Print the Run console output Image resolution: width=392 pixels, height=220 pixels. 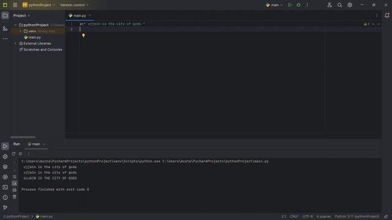(x=15, y=190)
